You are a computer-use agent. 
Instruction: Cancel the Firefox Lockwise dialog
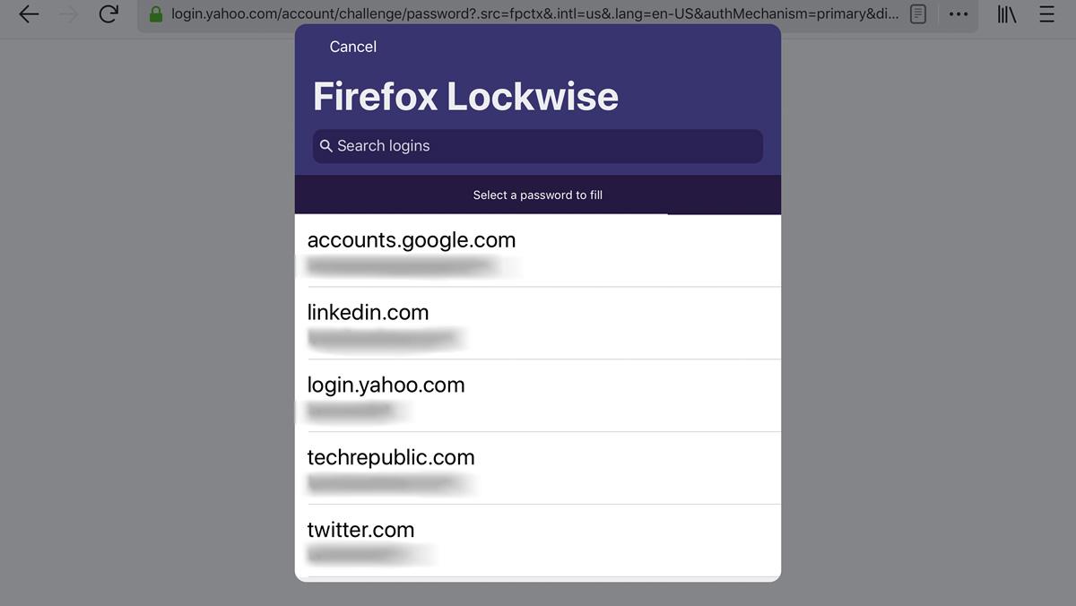pyautogui.click(x=352, y=47)
